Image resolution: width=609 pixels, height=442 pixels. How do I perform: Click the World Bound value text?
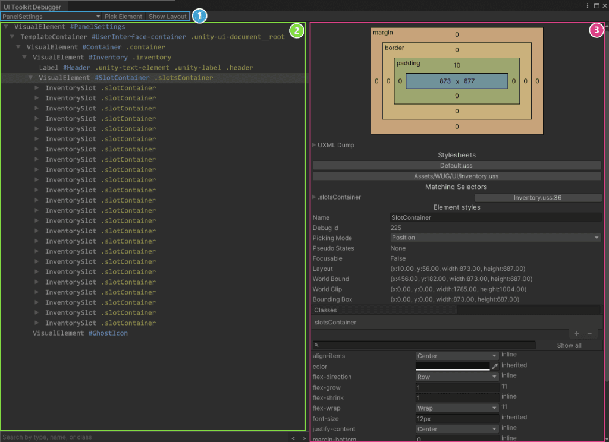(x=462, y=279)
